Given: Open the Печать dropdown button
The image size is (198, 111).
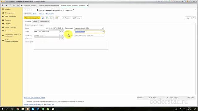Looking at the screenshot, I should point(67,18).
